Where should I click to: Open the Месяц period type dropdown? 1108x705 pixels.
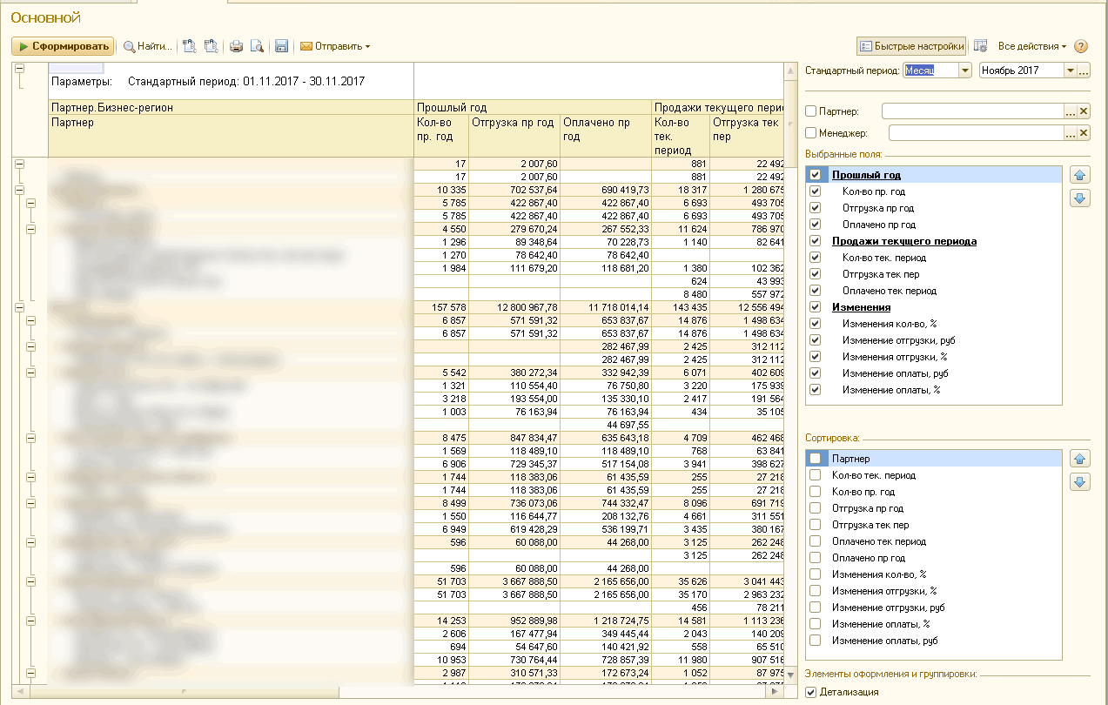coord(965,70)
